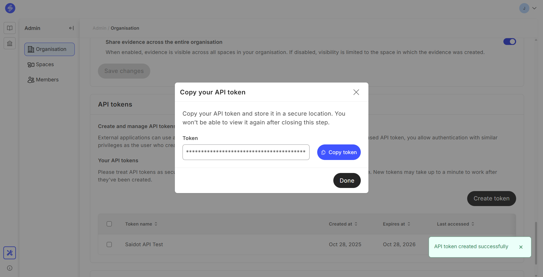Open the book icon in left rail
This screenshot has height=277, width=543.
pos(10,28)
